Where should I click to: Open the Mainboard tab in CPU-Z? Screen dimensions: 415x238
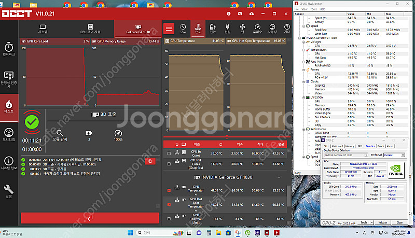(337, 146)
